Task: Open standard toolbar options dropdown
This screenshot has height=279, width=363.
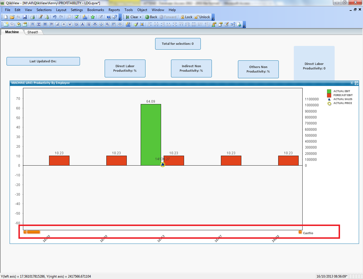Action: (x=120, y=17)
